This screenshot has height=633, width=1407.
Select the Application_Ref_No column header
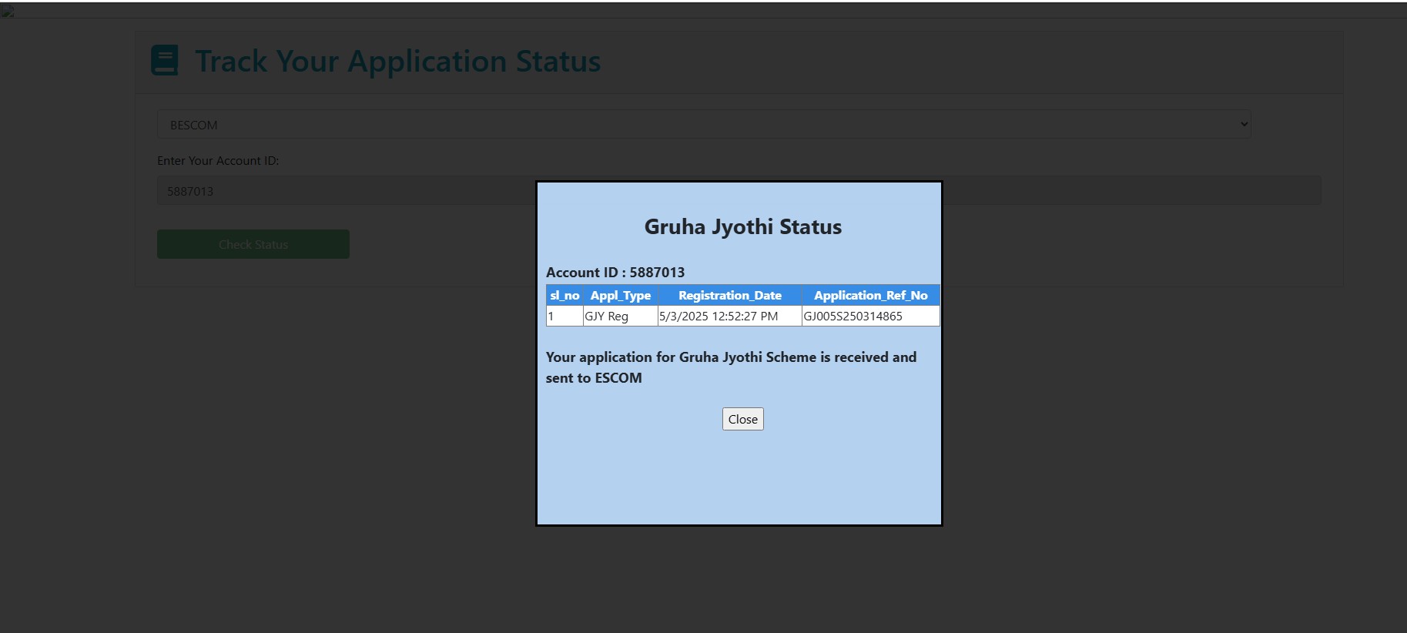click(870, 296)
